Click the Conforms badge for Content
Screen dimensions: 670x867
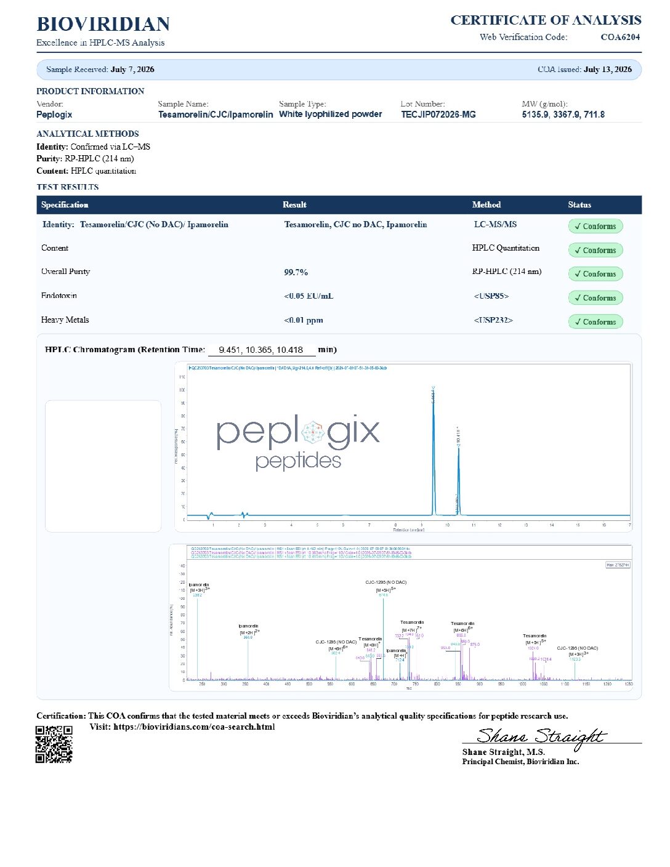pyautogui.click(x=595, y=250)
